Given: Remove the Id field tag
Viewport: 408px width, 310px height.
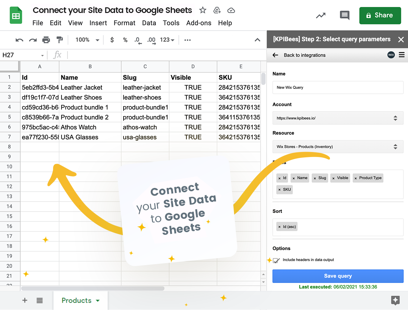Looking at the screenshot, I should (x=279, y=178).
